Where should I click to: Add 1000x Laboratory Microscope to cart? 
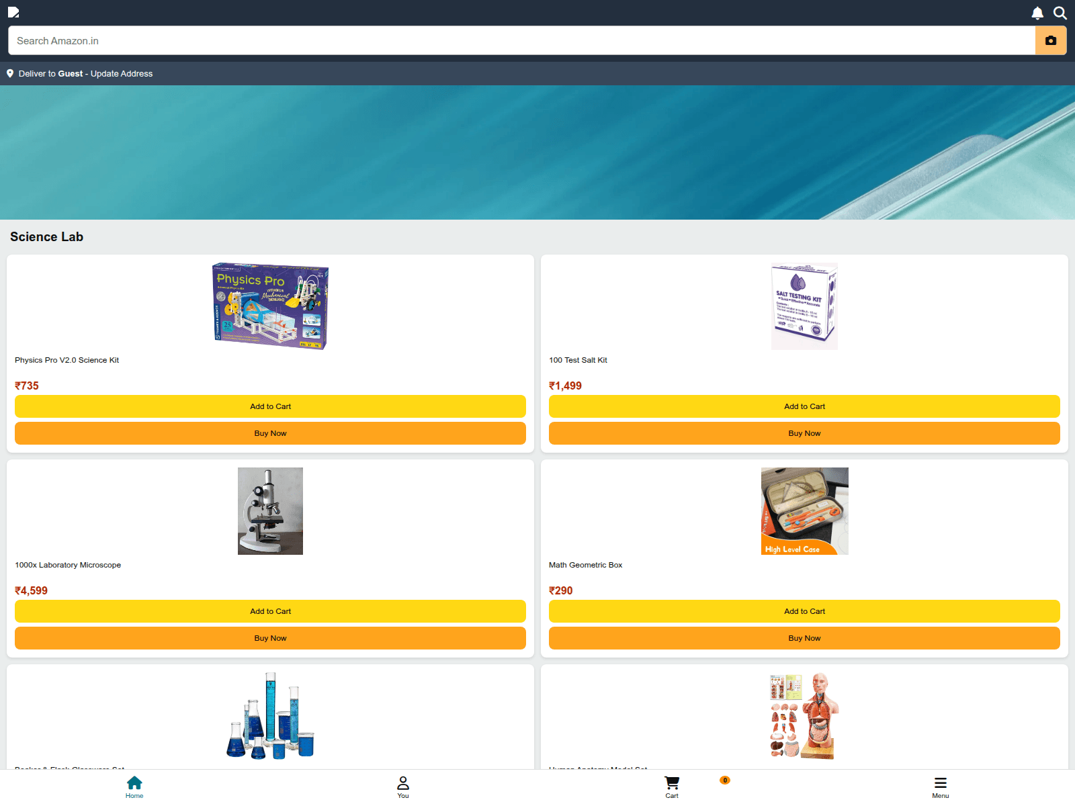coord(270,611)
